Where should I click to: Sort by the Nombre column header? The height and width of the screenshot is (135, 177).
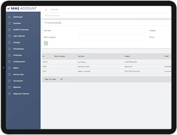click(x=81, y=56)
